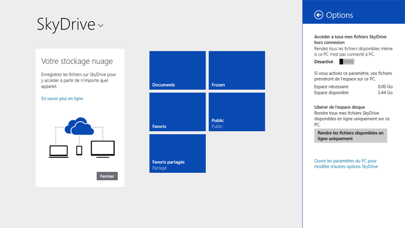405x228 pixels.
Task: Click the smartphone icon in the illustration
Action: coord(79,151)
